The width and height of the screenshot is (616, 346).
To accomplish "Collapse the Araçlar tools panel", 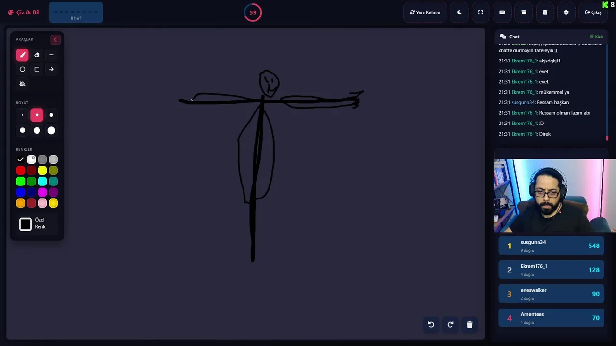I will [55, 40].
